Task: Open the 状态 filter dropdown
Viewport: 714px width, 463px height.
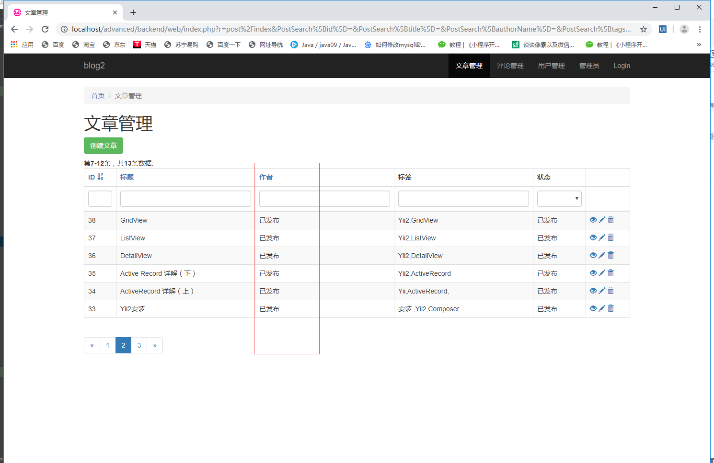Action: (559, 198)
